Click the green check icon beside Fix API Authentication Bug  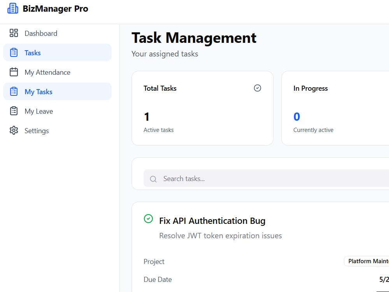coord(148,219)
